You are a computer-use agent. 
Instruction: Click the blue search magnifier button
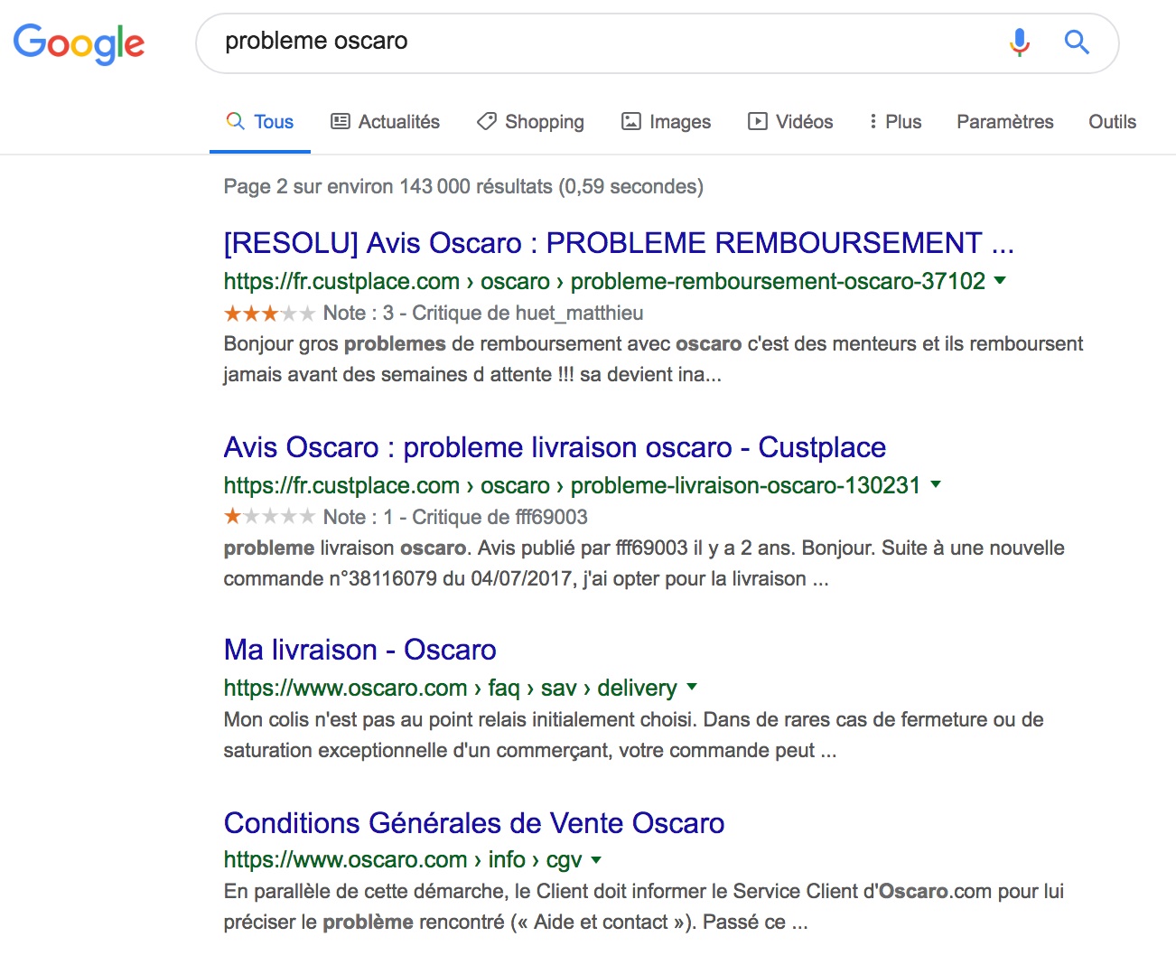click(1077, 42)
